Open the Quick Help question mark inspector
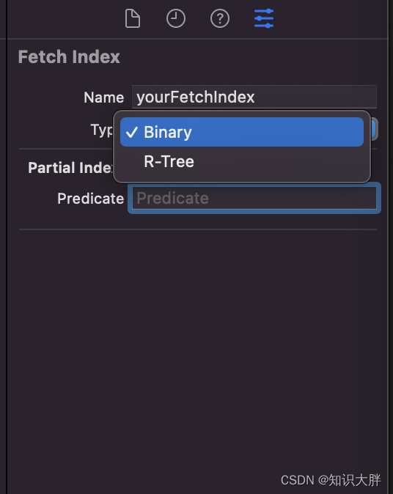 coord(220,18)
